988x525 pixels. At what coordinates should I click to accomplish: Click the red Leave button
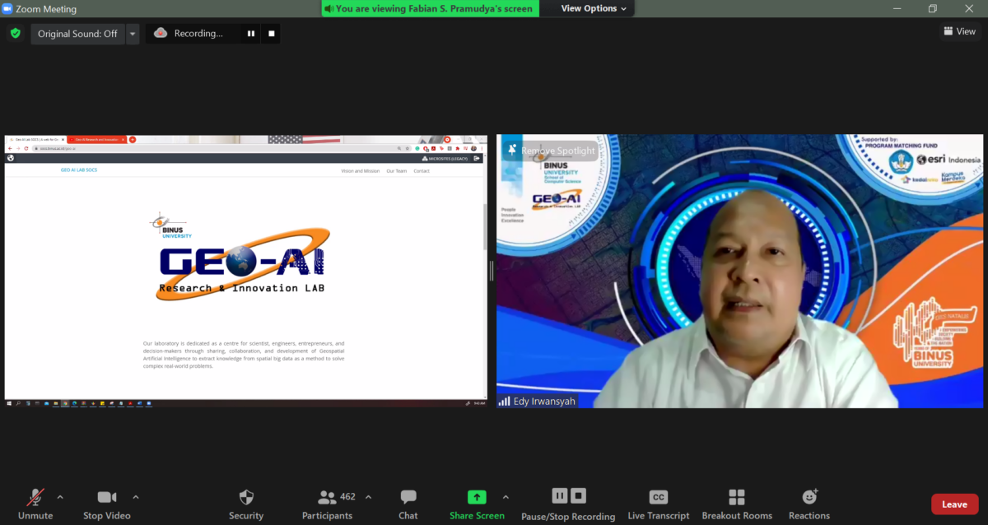pyautogui.click(x=955, y=504)
